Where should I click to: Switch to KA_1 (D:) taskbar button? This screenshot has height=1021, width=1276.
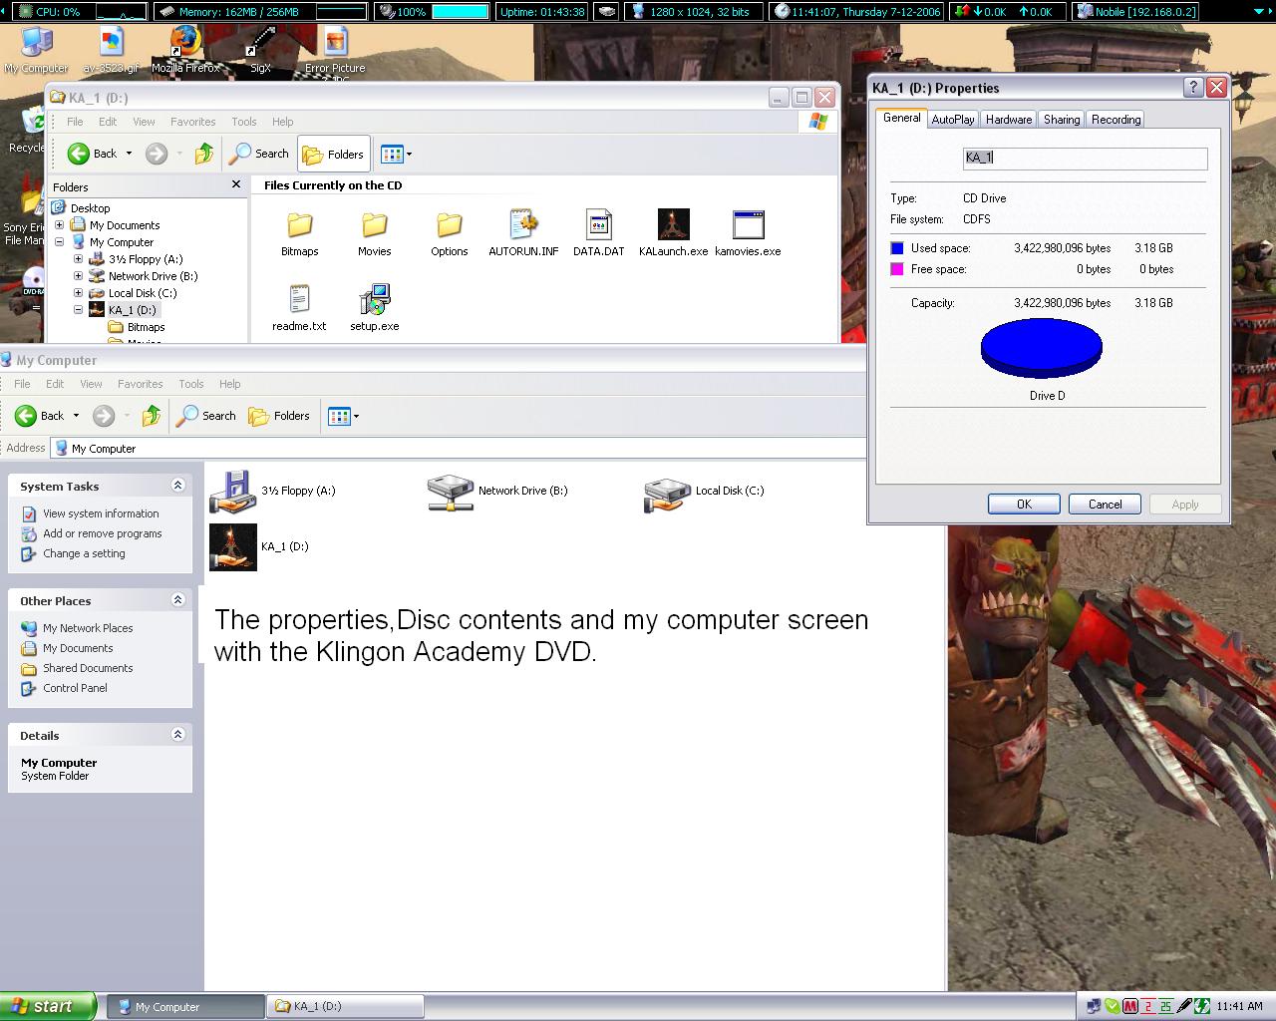point(345,1006)
